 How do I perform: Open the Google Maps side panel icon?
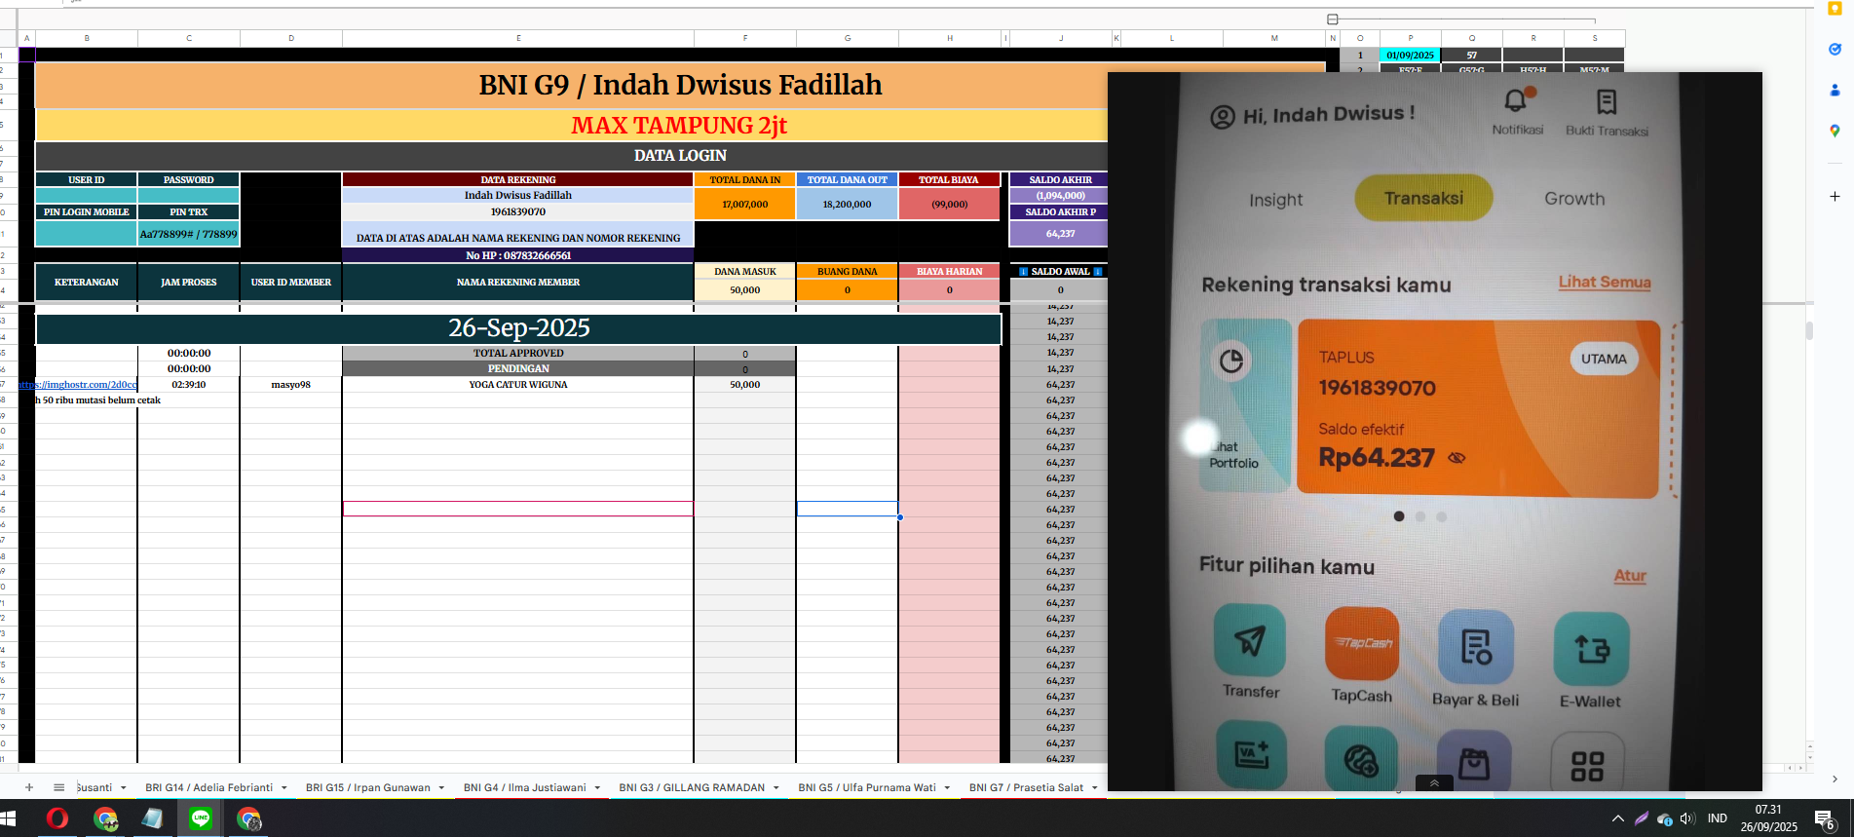[1835, 131]
